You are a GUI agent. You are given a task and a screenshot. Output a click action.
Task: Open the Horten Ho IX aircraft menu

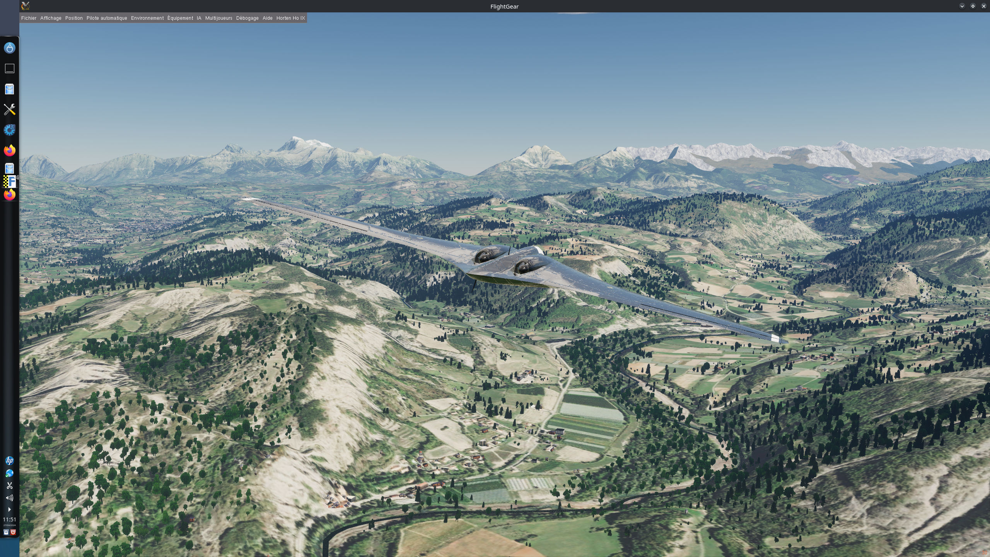(x=290, y=18)
